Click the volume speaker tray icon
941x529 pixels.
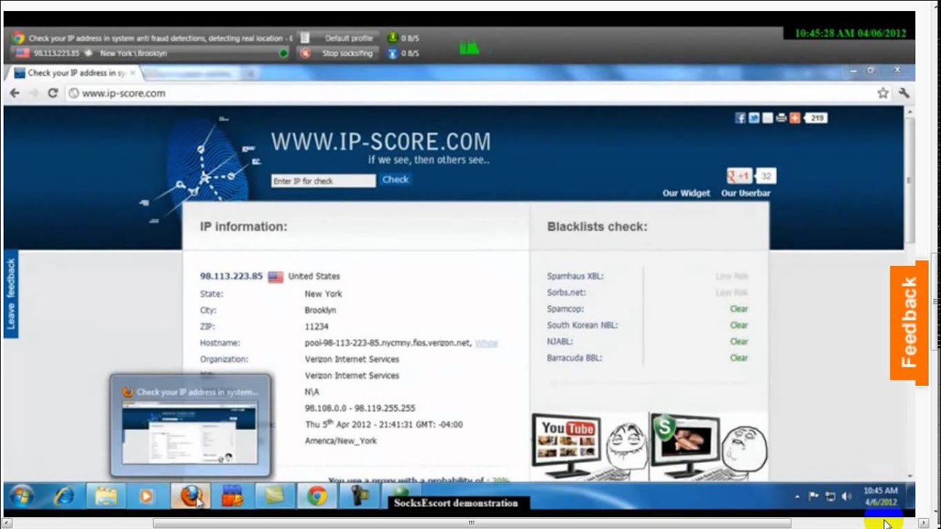pyautogui.click(x=846, y=496)
